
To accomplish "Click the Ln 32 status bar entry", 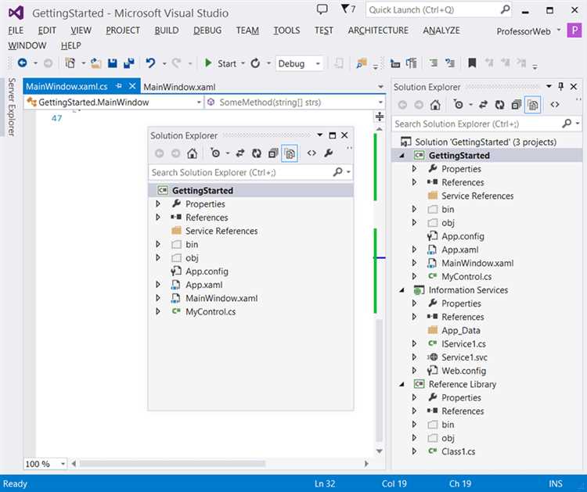I will pos(325,483).
